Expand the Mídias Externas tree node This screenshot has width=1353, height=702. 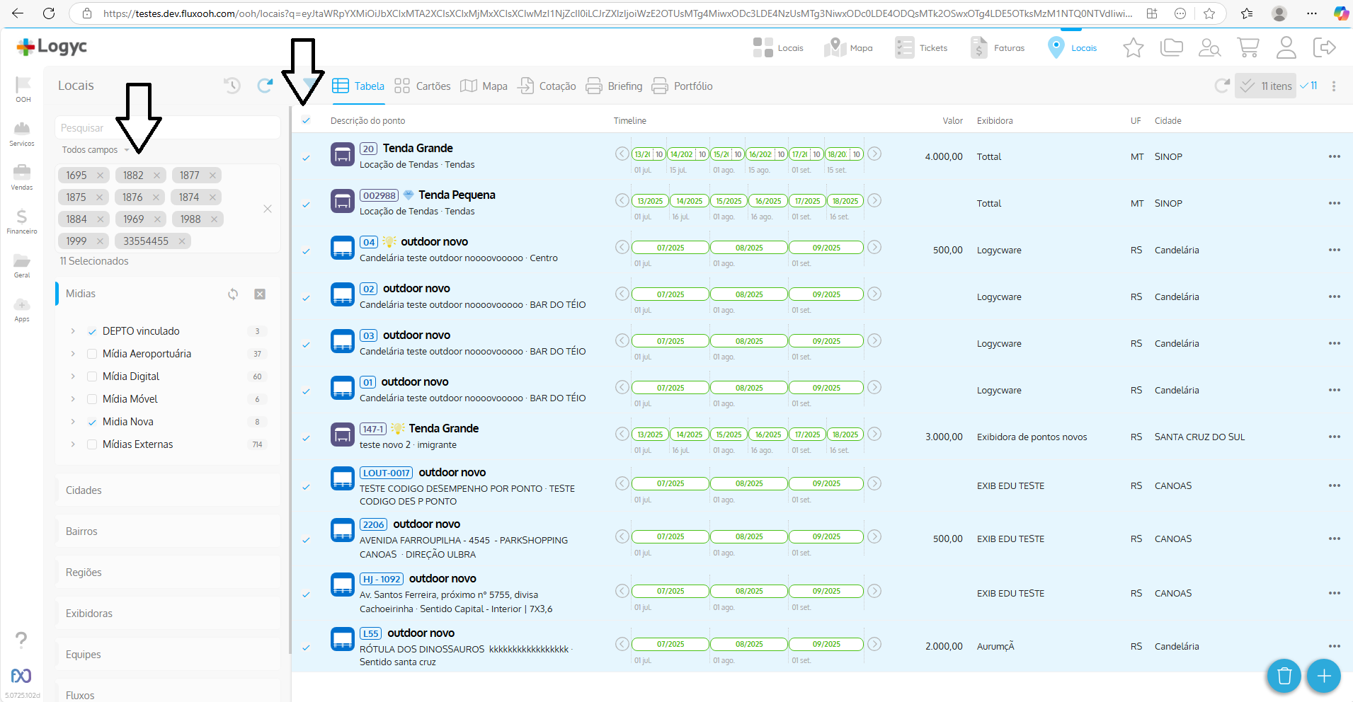tap(73, 444)
